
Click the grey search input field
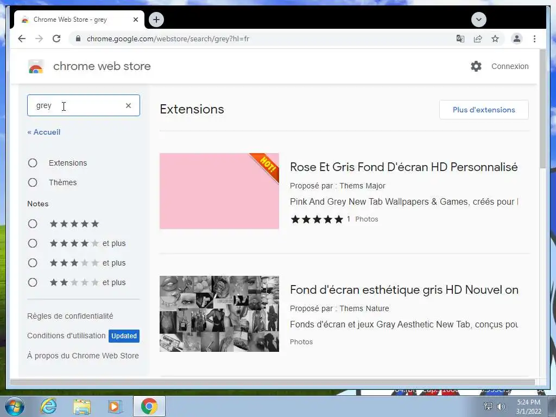coord(83,105)
